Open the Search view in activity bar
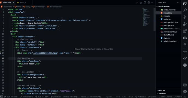The image size is (188, 98). click(185, 10)
